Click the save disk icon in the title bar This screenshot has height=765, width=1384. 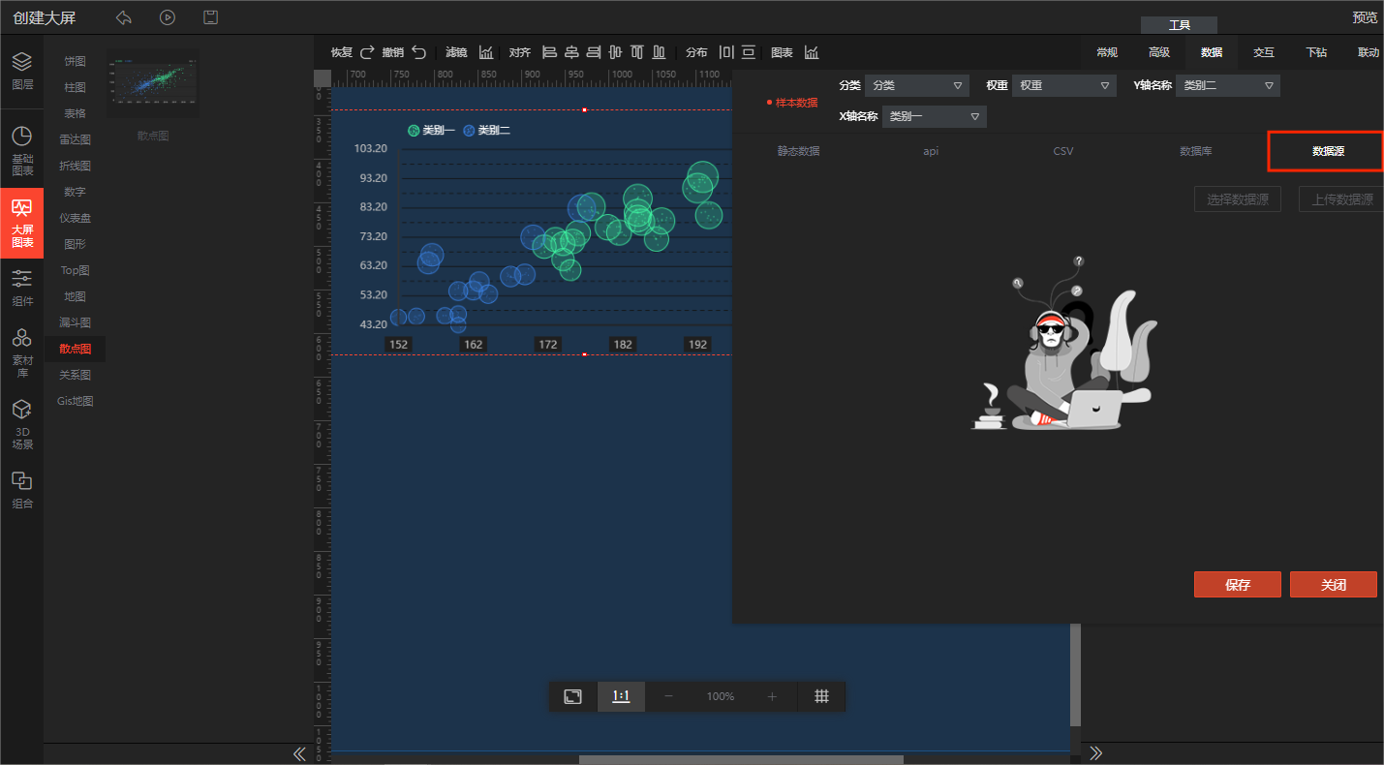[x=210, y=17]
